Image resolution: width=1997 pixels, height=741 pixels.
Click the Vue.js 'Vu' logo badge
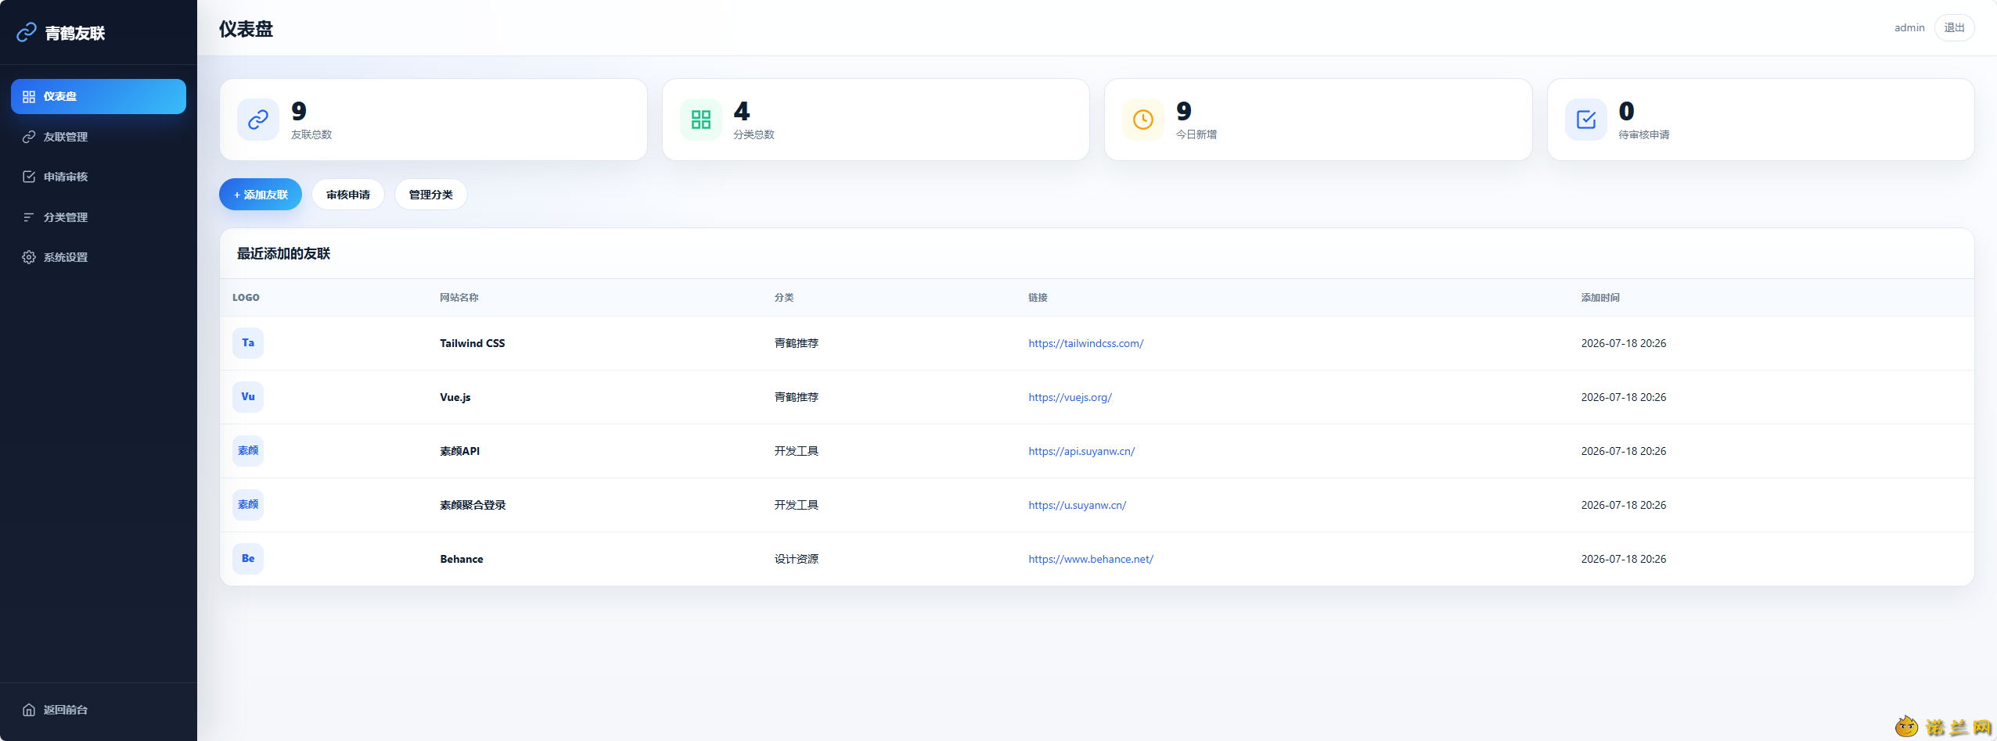pyautogui.click(x=248, y=397)
